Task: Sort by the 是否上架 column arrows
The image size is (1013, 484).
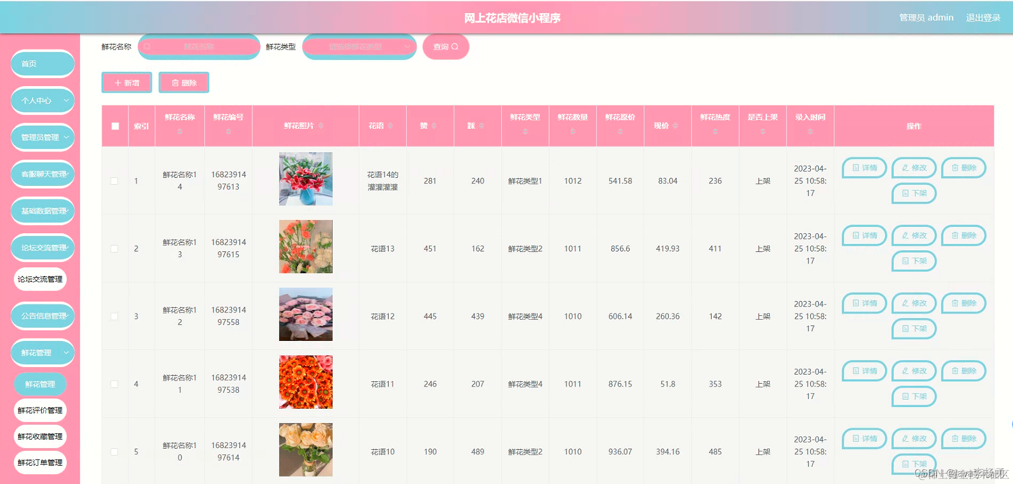Action: (763, 131)
